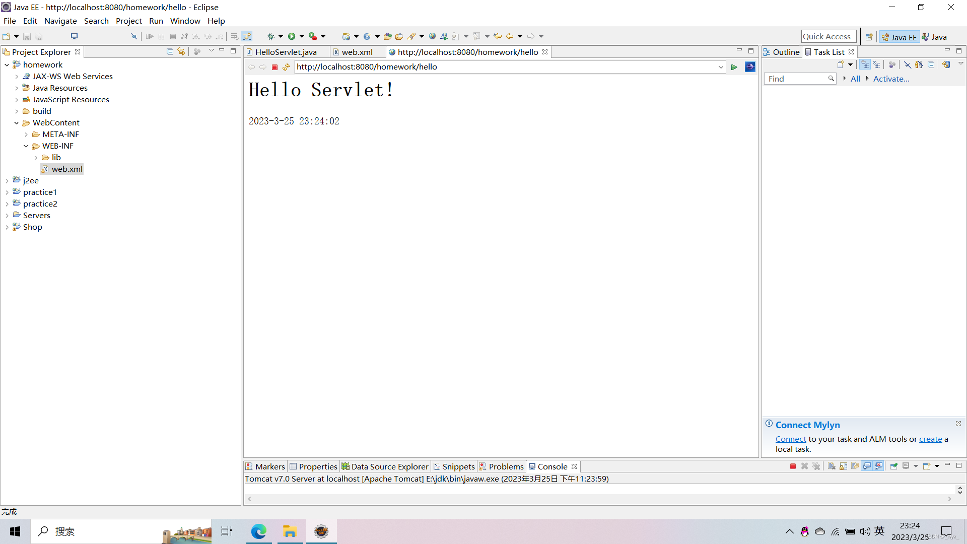Click the Synchronize Changed icon in Task List

point(947,64)
